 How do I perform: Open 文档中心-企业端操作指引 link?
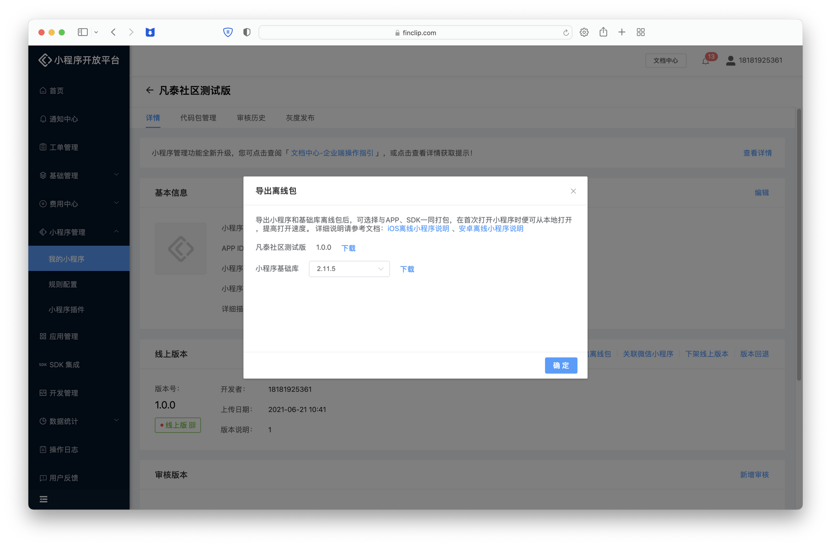(332, 153)
